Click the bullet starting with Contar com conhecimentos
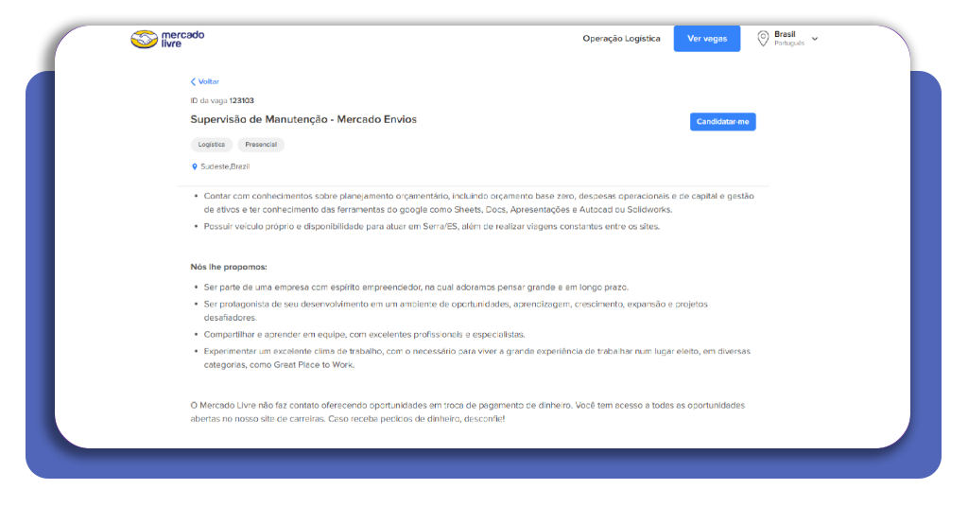 [x=479, y=202]
